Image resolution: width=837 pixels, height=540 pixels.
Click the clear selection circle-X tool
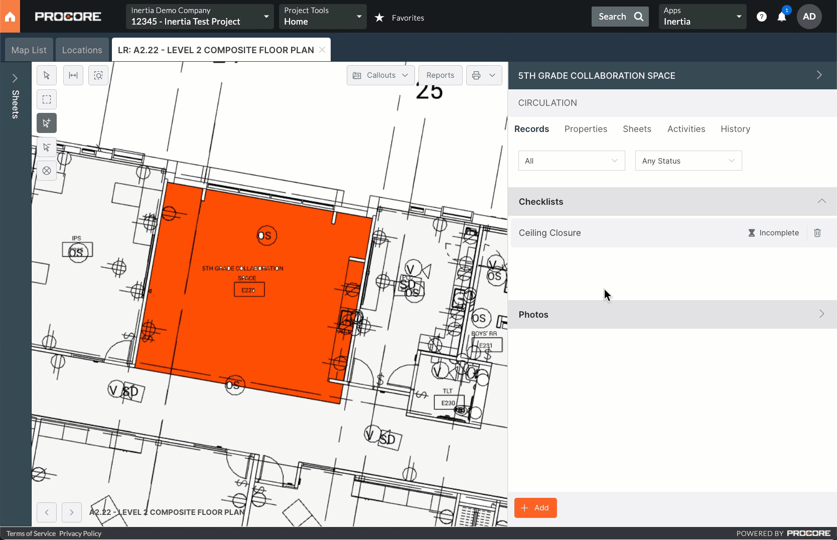pyautogui.click(x=47, y=171)
